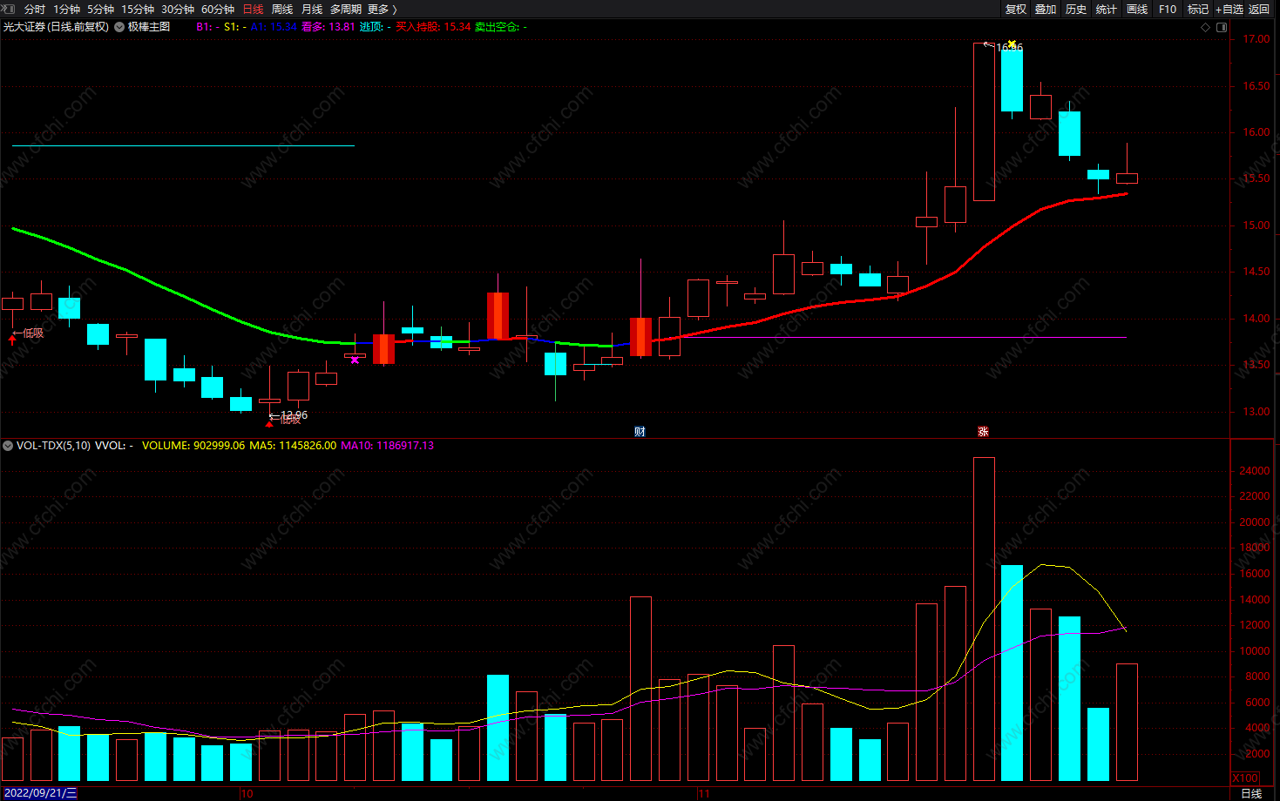Click the 日线 label at bottom-right corner
Screen dimensions: 1280x801
click(x=1251, y=794)
